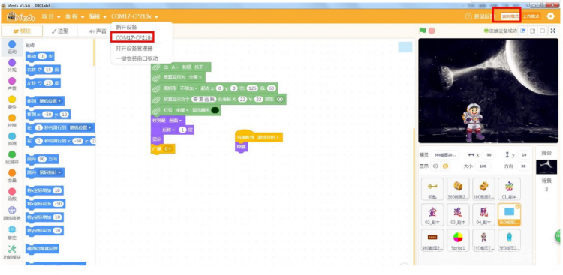Click the eye preview icon on 屏幕显示文字 block
Screen dimensions: 563x275
coord(281,100)
